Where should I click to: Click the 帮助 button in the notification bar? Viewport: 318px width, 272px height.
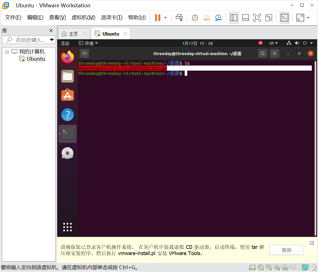tap(286, 250)
